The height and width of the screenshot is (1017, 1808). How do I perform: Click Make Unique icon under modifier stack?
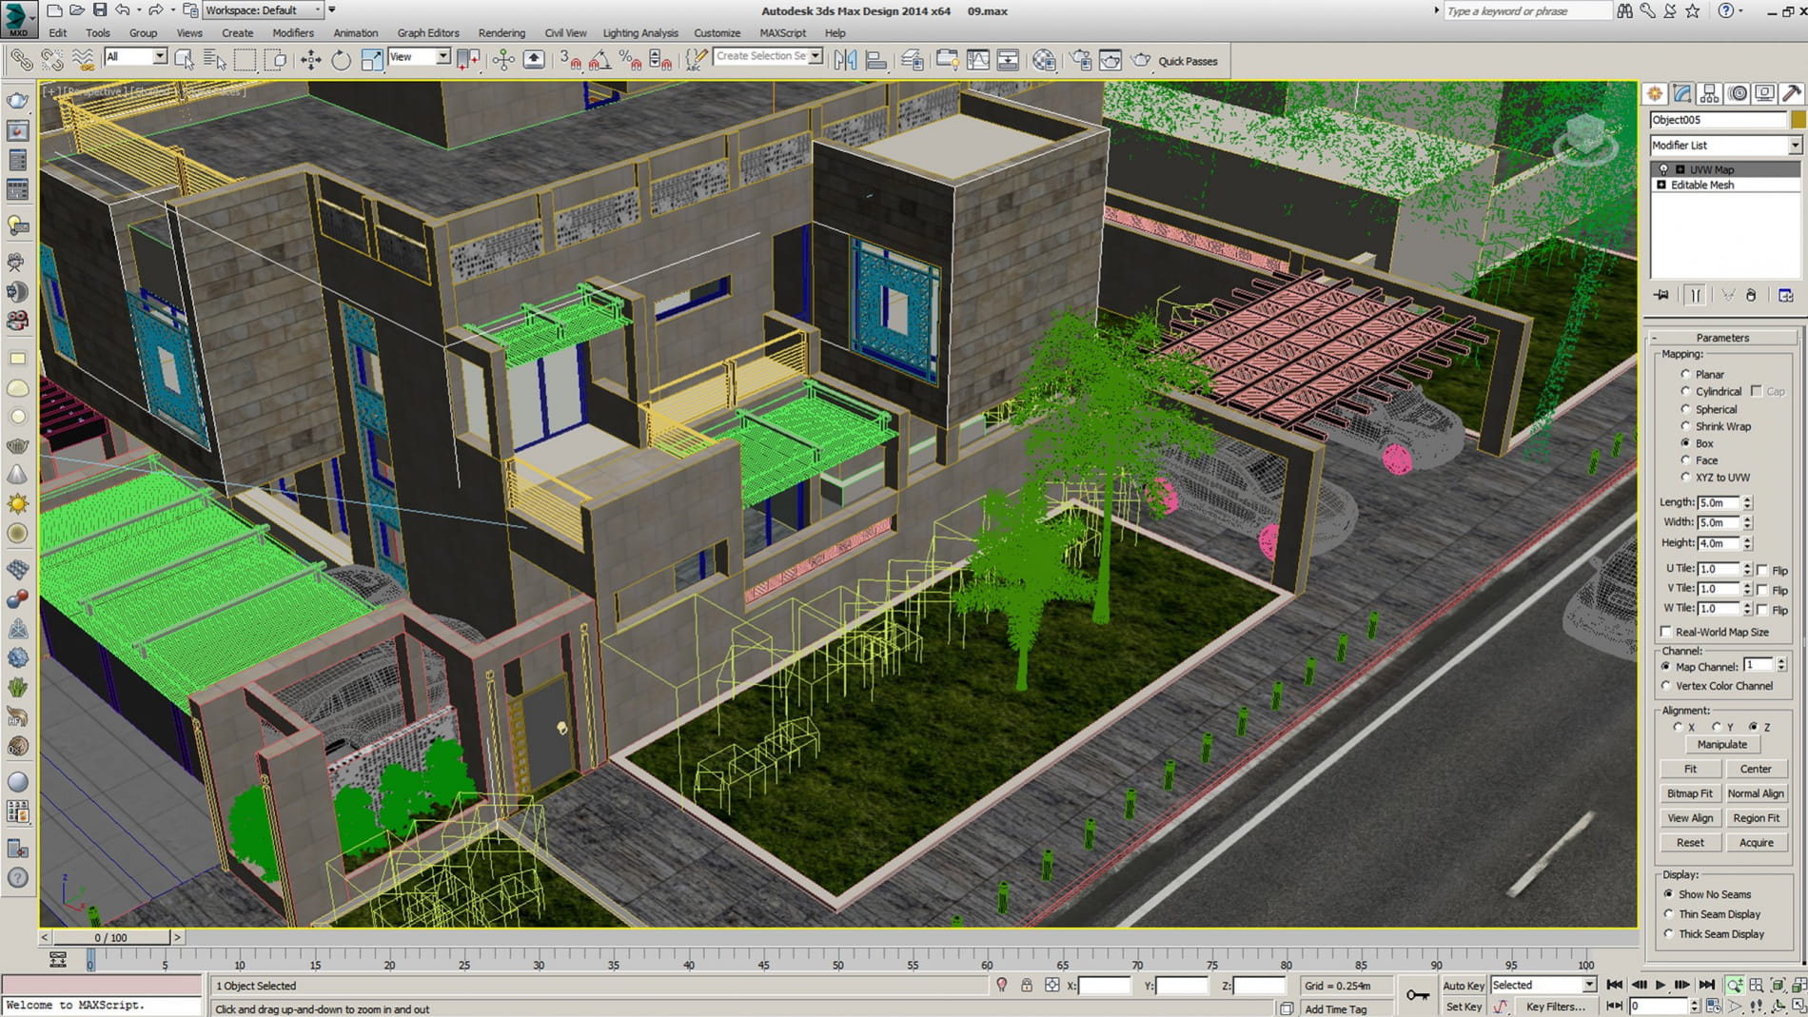[x=1728, y=295]
